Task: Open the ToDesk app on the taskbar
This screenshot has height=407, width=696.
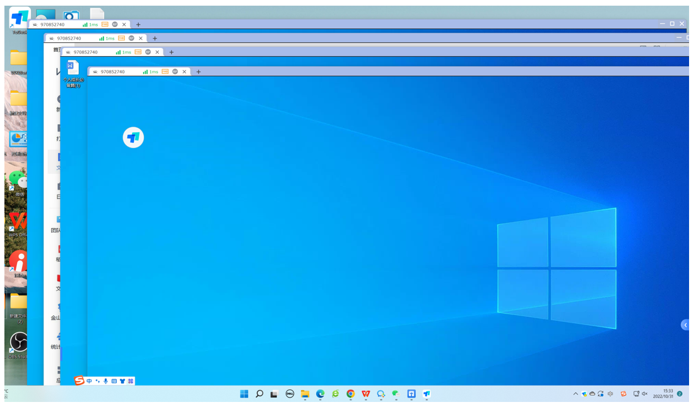Action: pyautogui.click(x=427, y=394)
